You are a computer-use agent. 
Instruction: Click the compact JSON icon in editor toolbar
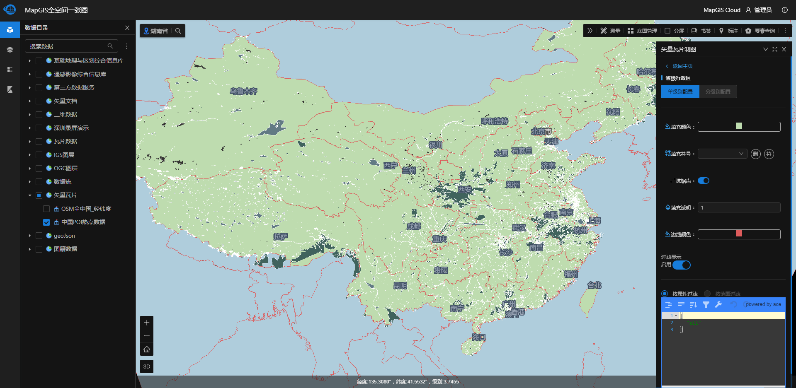coord(681,305)
